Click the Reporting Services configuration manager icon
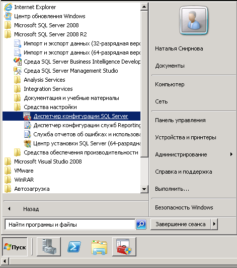This screenshot has width=237, height=268. tap(28, 125)
